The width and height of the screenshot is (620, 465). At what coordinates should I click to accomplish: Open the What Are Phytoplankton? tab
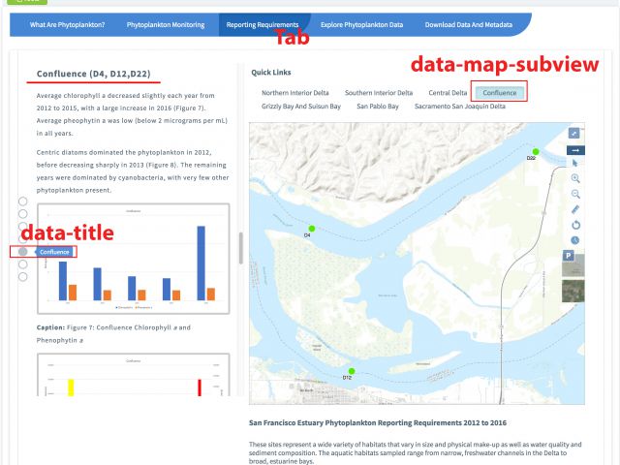[68, 23]
